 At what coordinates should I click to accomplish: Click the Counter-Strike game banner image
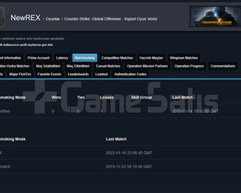[x=215, y=17]
